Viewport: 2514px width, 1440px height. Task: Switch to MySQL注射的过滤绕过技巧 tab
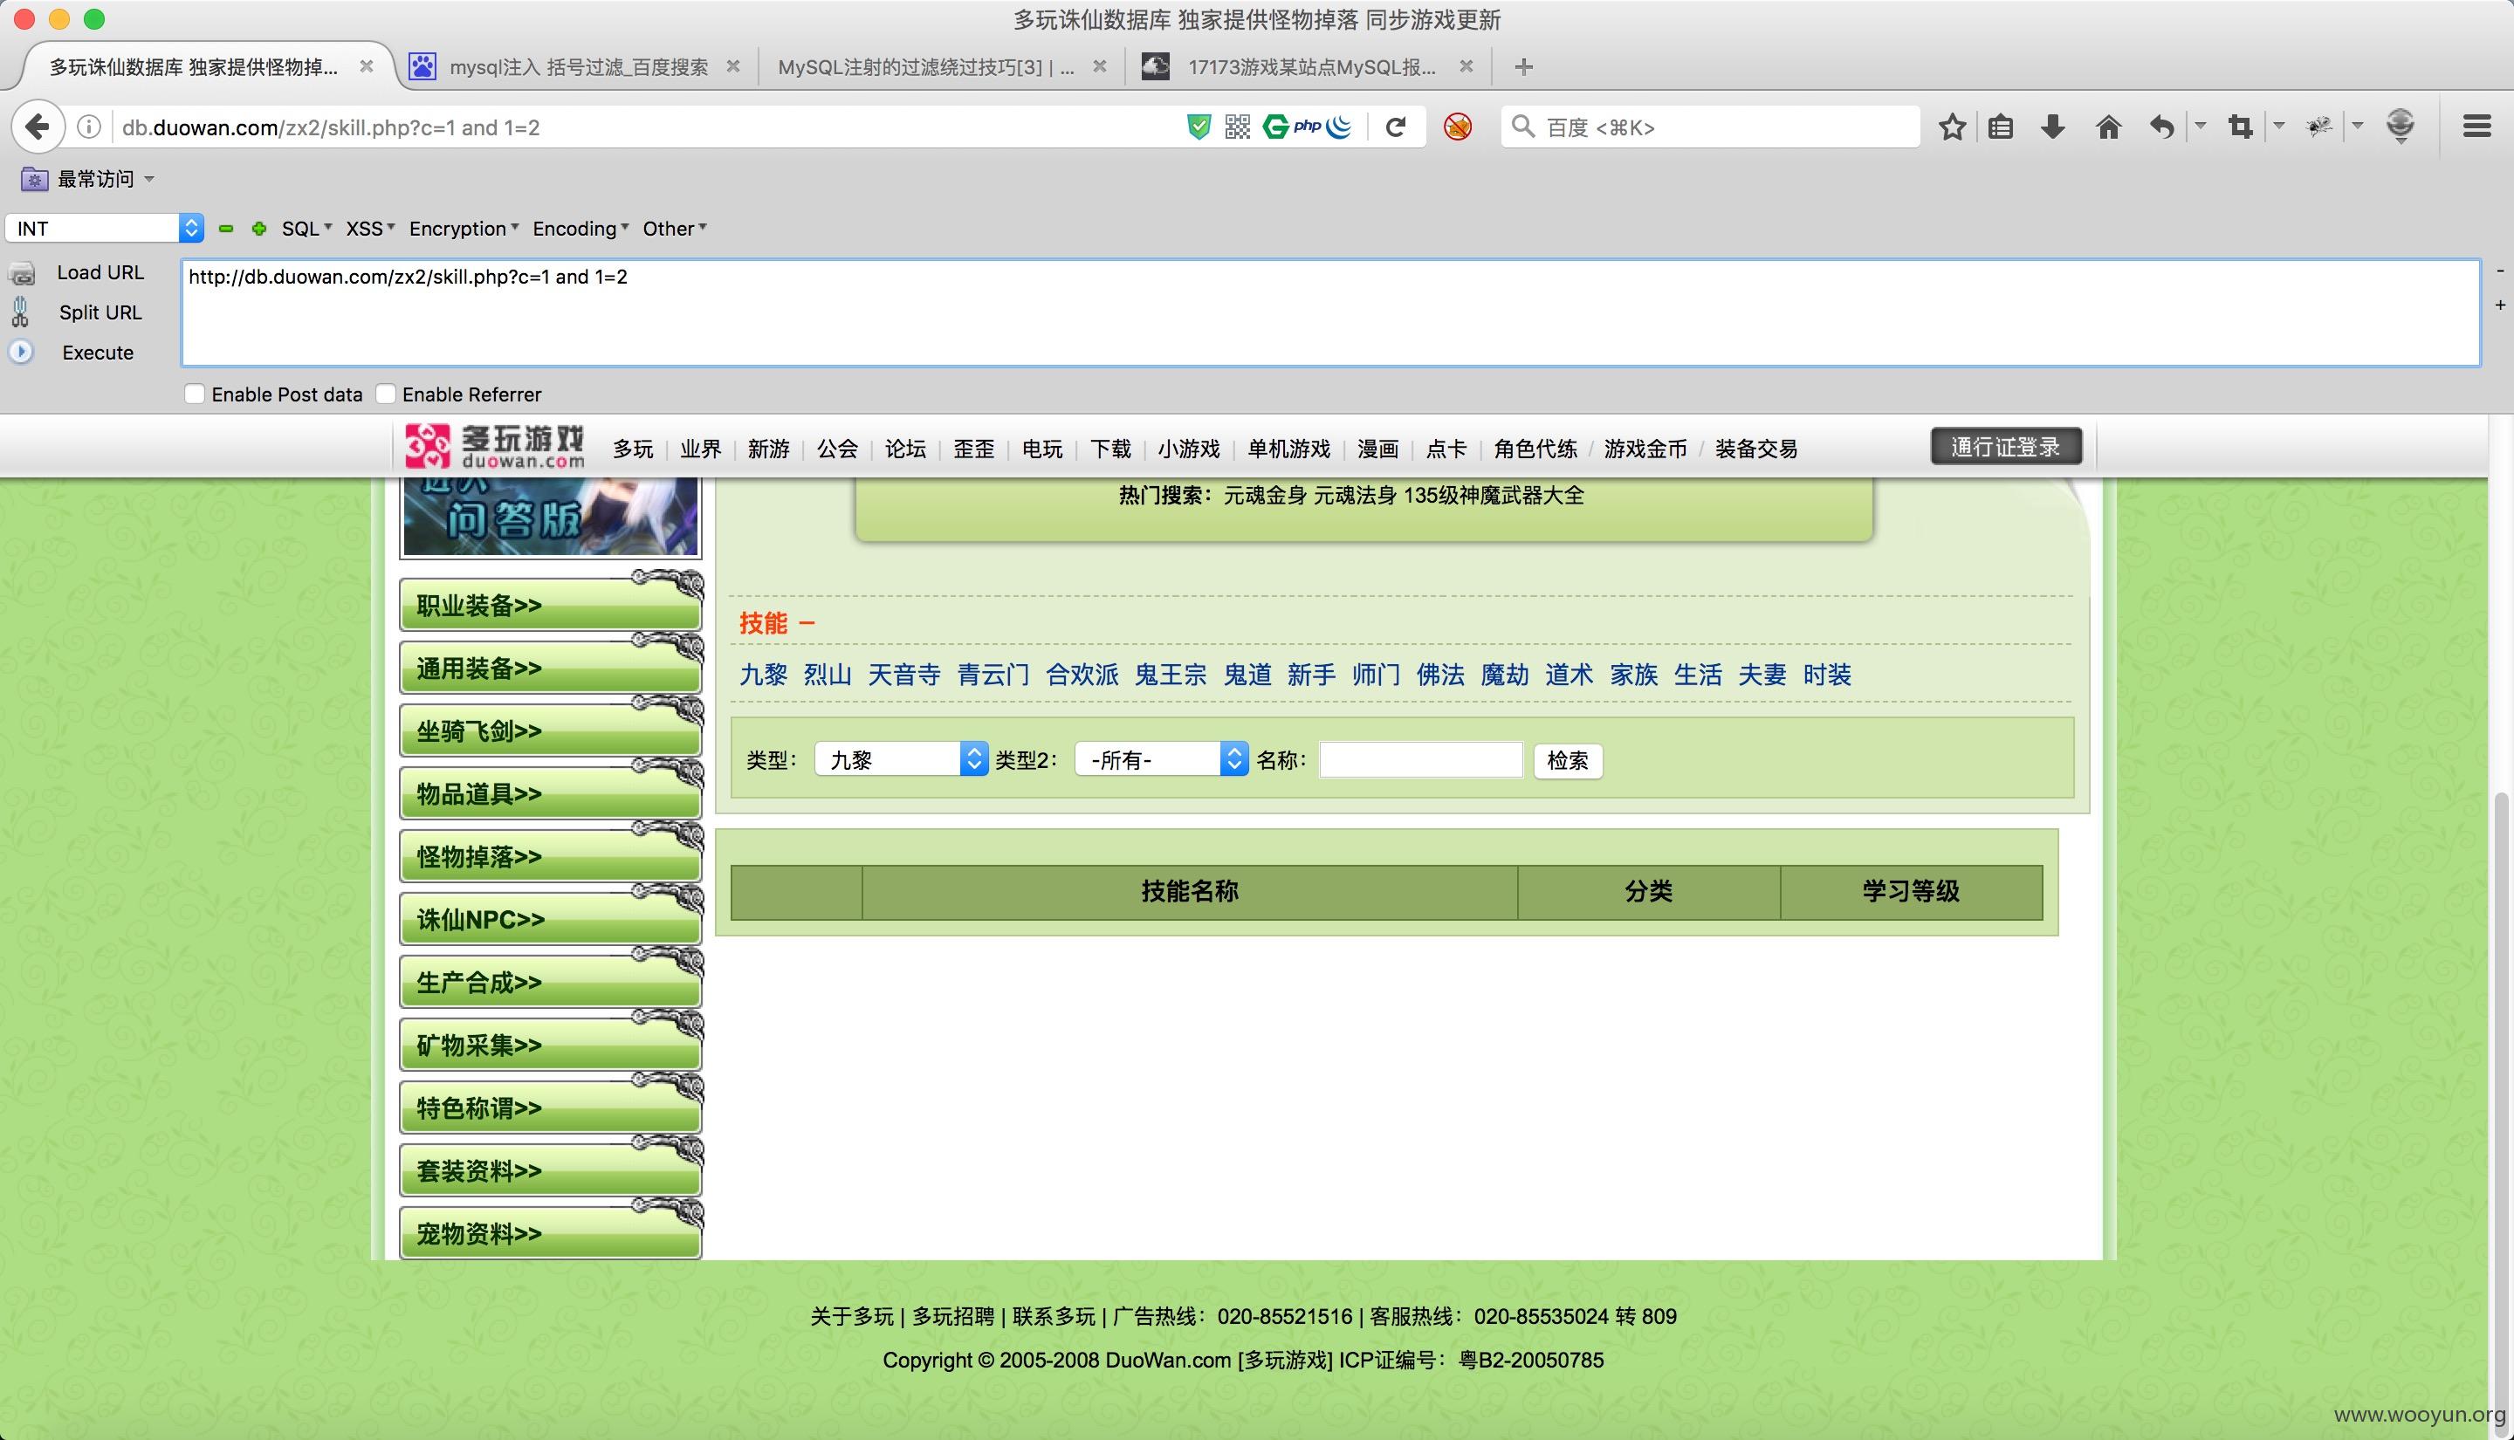click(x=927, y=66)
